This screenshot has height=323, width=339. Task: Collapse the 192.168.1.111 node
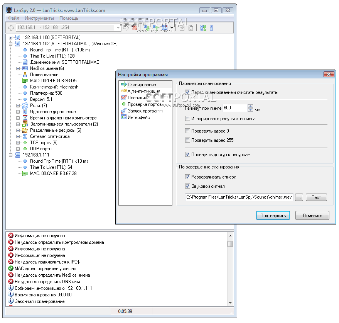tap(10, 155)
